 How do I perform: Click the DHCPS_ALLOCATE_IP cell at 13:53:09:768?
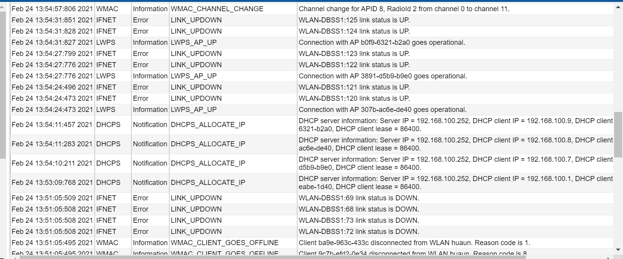tap(208, 183)
